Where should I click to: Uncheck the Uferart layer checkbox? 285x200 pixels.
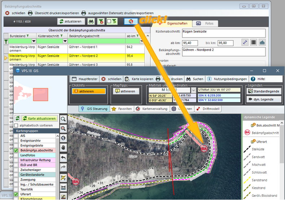[x=16, y=194]
